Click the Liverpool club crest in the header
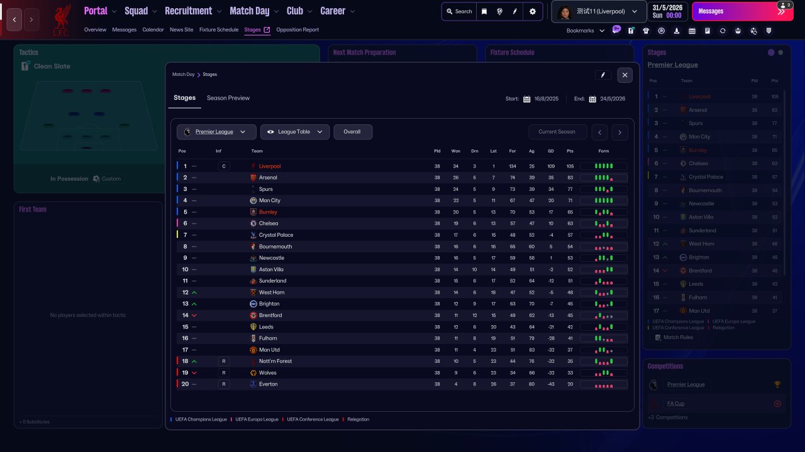The width and height of the screenshot is (805, 452). (61, 19)
